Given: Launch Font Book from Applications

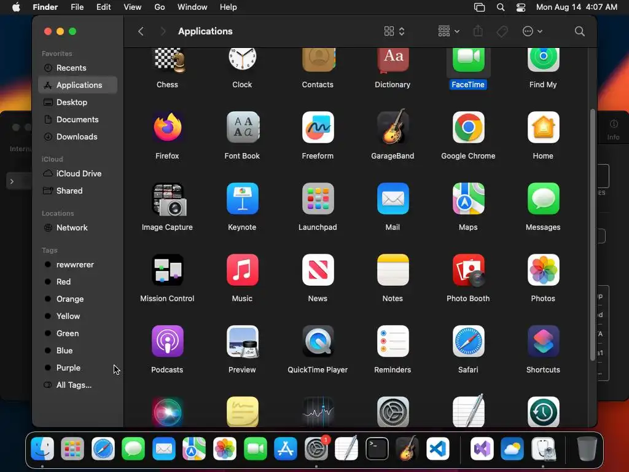Looking at the screenshot, I should click(x=242, y=127).
